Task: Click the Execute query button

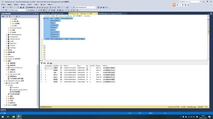Action: (x=31, y=10)
